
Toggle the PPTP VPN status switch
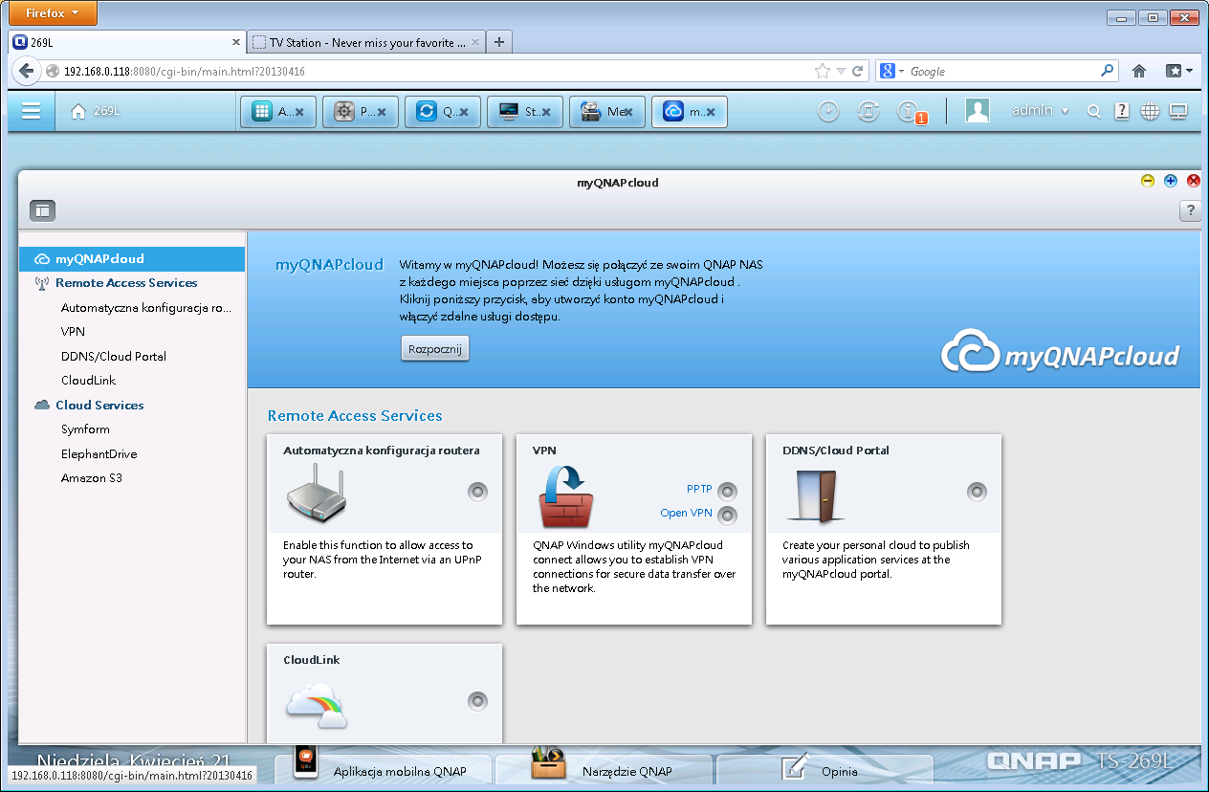728,492
